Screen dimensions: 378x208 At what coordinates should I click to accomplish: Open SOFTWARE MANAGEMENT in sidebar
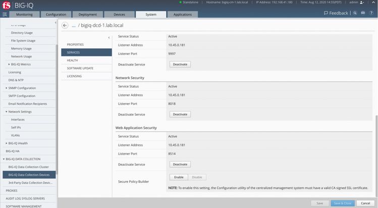point(24,206)
